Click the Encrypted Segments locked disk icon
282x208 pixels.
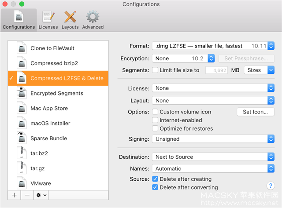pos(22,93)
